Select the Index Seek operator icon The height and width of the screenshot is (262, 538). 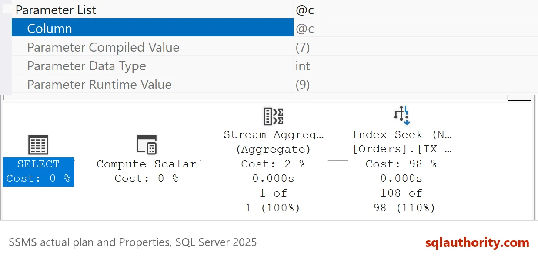[x=401, y=116]
